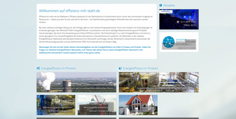236x119 pixels.
Task: Open the Energieeffizienz im Produkt heading
Action: click(x=140, y=68)
